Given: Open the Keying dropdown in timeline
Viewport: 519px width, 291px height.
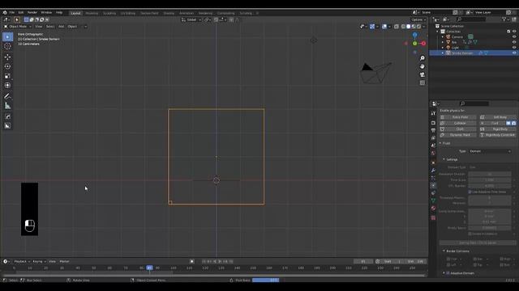Looking at the screenshot, I should 39,261.
